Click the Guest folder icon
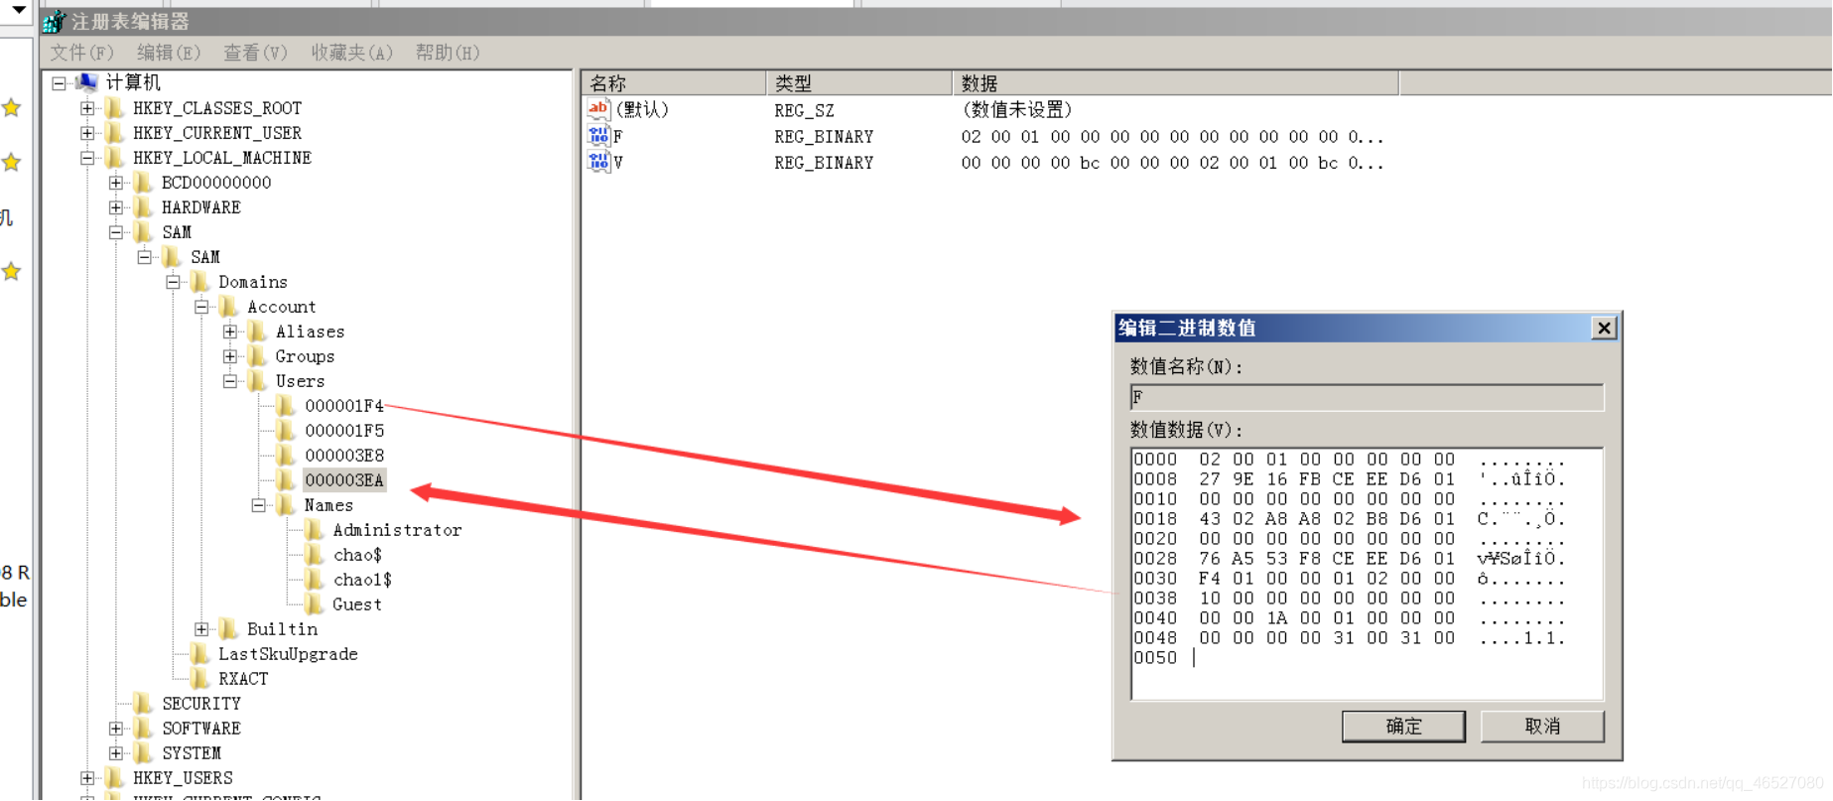This screenshot has width=1833, height=801. pyautogui.click(x=315, y=603)
